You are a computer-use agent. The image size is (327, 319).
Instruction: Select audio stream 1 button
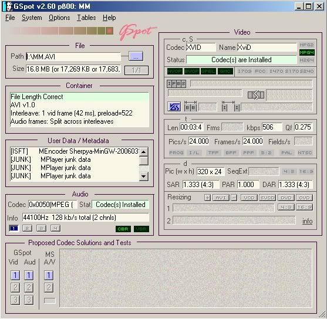point(14,228)
